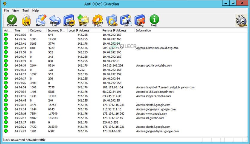Select outgoing value 5165
Screen dimensions: 250x144
coord(33,43)
